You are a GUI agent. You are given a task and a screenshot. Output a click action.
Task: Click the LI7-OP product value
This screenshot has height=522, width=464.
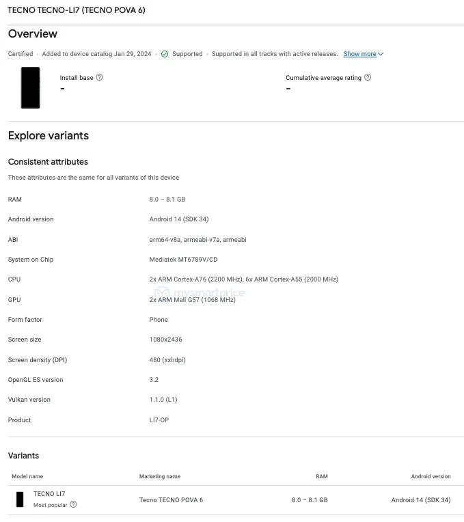(159, 420)
